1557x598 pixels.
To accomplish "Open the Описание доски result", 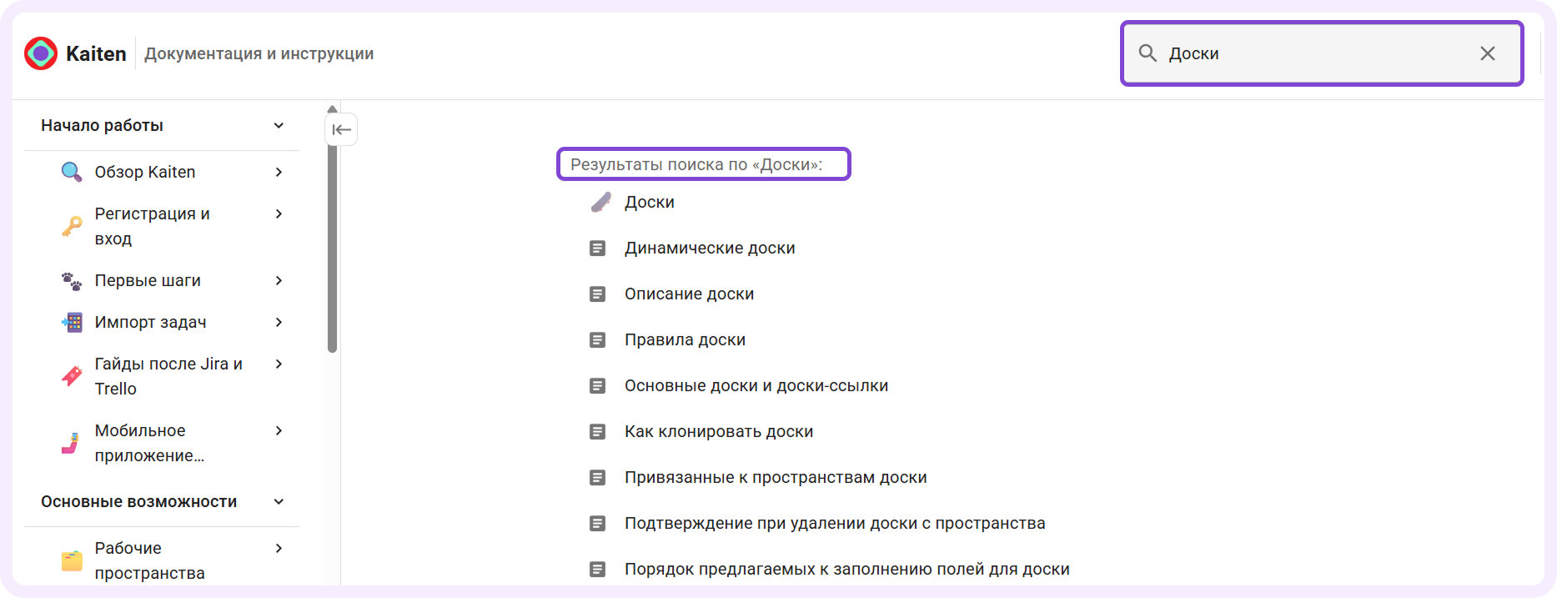I will 689,294.
